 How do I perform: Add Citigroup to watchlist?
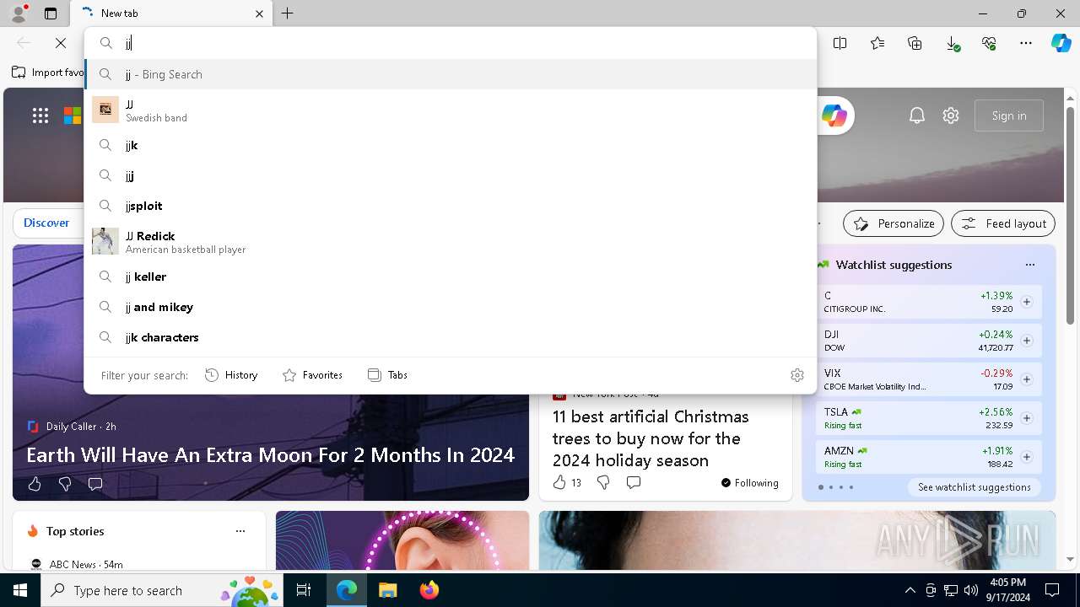point(1027,302)
